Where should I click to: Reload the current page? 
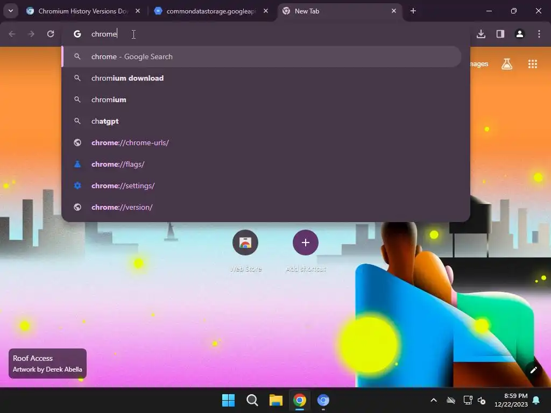(x=51, y=34)
